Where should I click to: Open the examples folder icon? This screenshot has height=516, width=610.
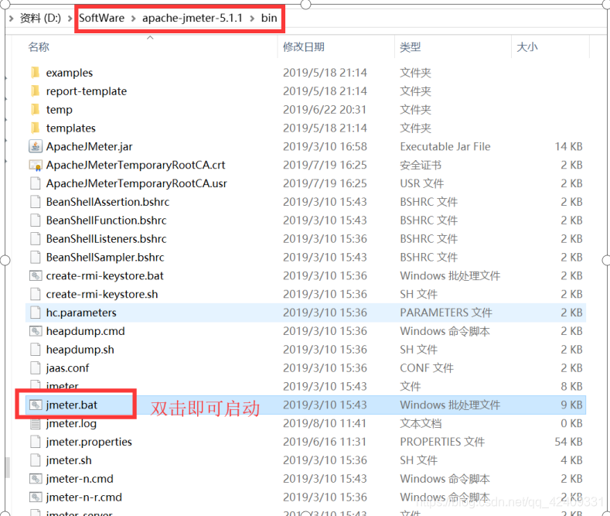[x=35, y=73]
